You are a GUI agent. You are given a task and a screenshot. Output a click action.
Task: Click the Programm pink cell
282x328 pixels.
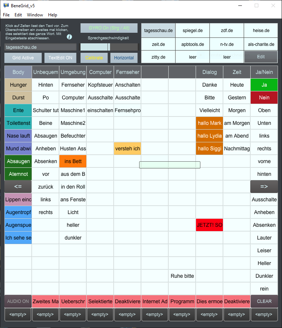coord(182,301)
